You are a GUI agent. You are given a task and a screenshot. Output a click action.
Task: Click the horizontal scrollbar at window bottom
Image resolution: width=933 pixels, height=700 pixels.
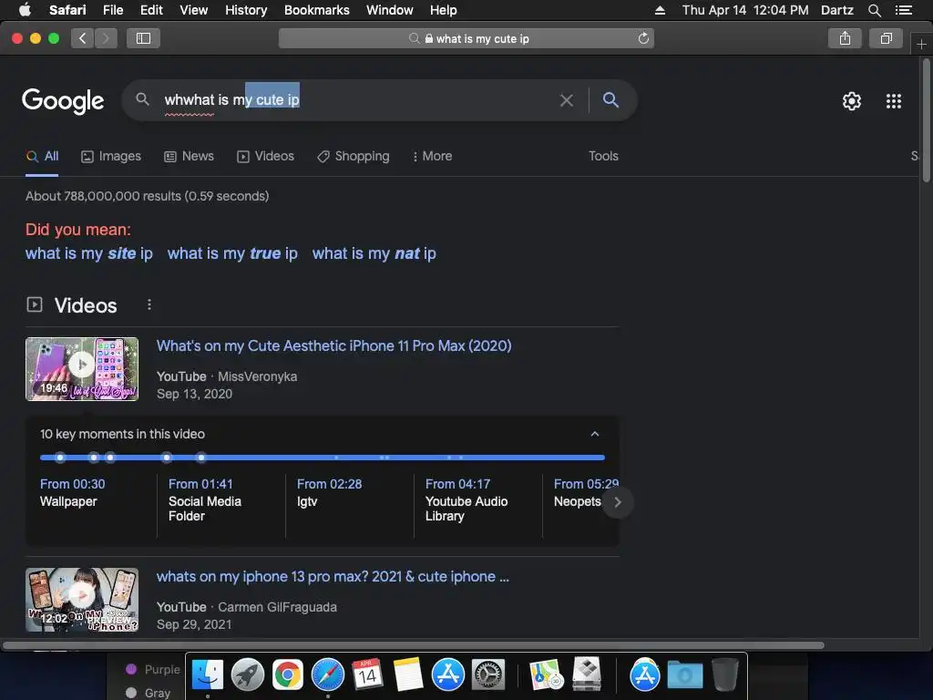tap(413, 645)
